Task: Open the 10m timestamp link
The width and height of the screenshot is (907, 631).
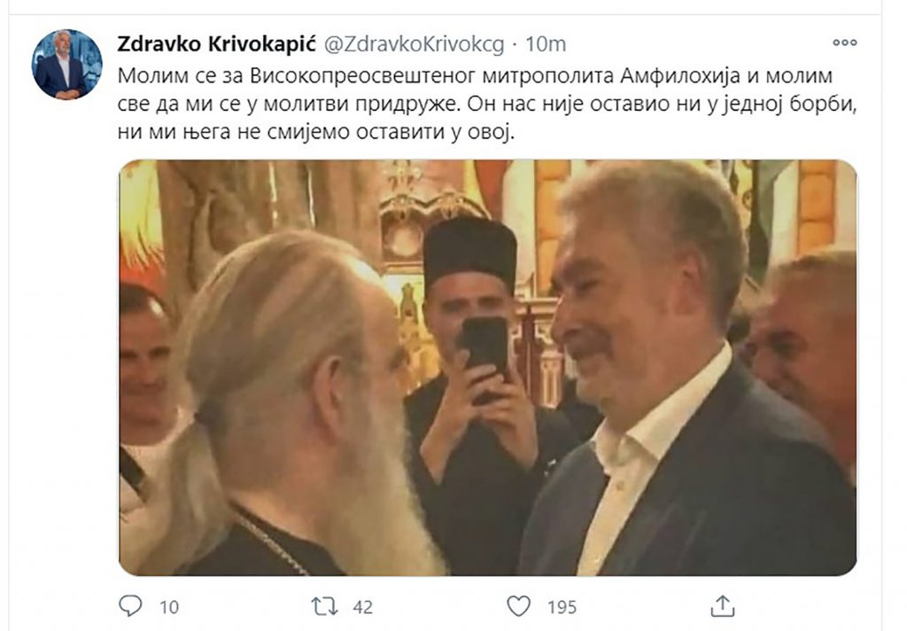Action: [x=546, y=44]
